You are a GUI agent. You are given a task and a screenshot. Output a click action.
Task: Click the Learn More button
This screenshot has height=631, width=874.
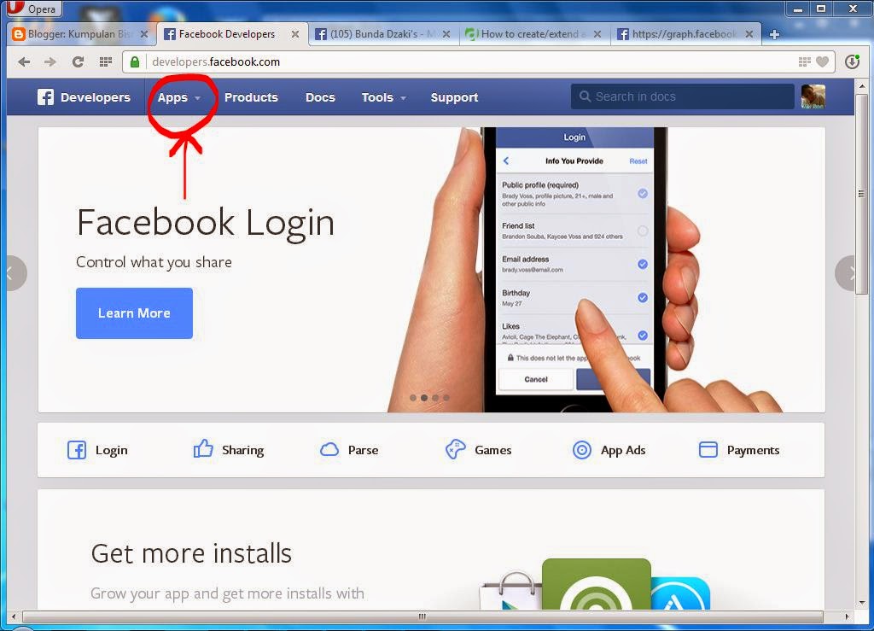click(x=134, y=313)
